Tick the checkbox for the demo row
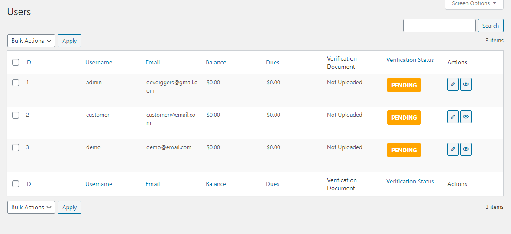Image resolution: width=511 pixels, height=234 pixels. 16,147
